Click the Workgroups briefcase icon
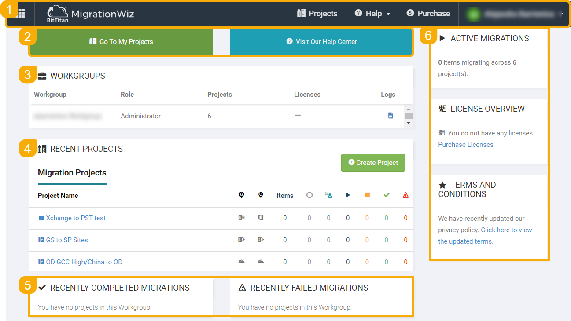Screen dimensions: 571x321 click(x=42, y=75)
